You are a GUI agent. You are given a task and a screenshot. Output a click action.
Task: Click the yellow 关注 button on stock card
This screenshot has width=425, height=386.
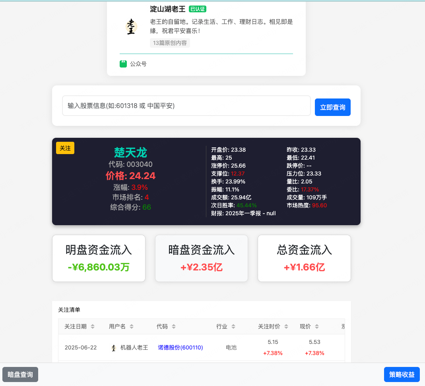pyautogui.click(x=65, y=148)
